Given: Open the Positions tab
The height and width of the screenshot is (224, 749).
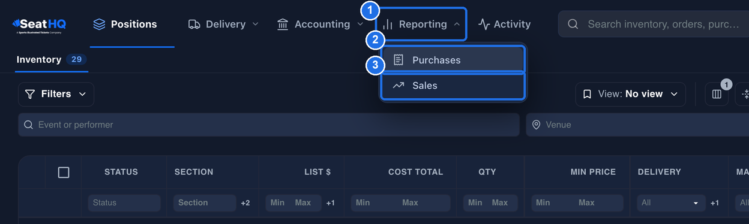Looking at the screenshot, I should click(x=125, y=24).
